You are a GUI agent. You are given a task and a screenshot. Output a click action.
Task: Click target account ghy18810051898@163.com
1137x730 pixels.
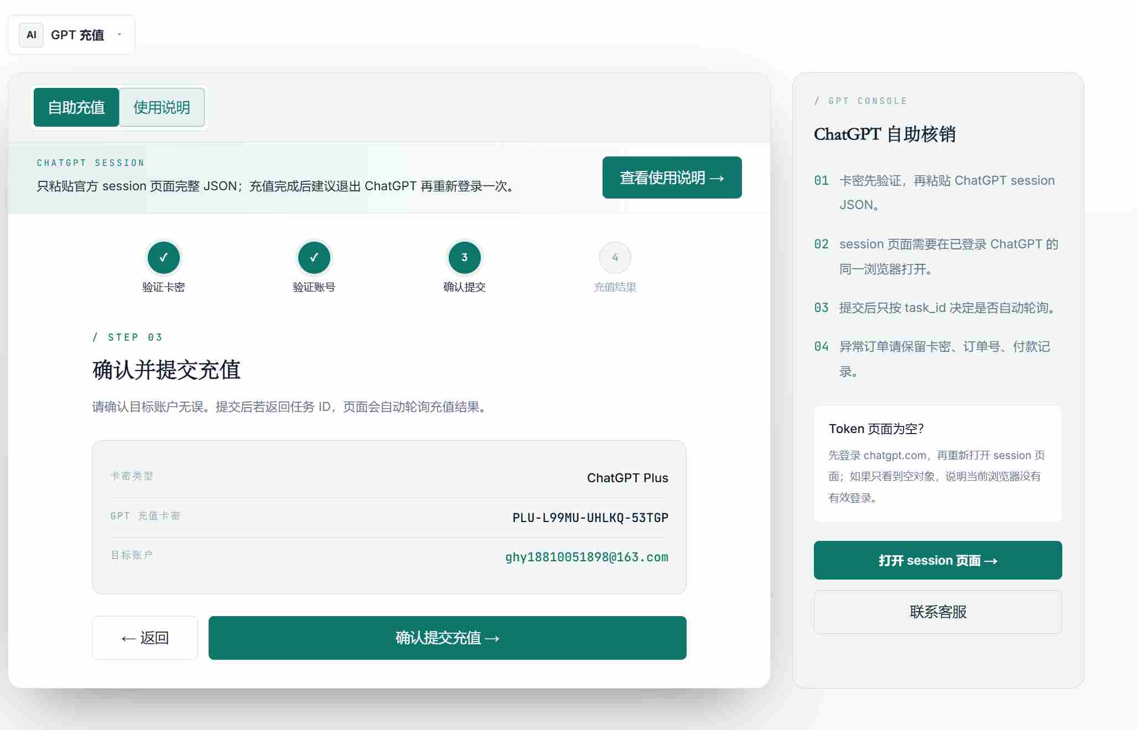586,557
